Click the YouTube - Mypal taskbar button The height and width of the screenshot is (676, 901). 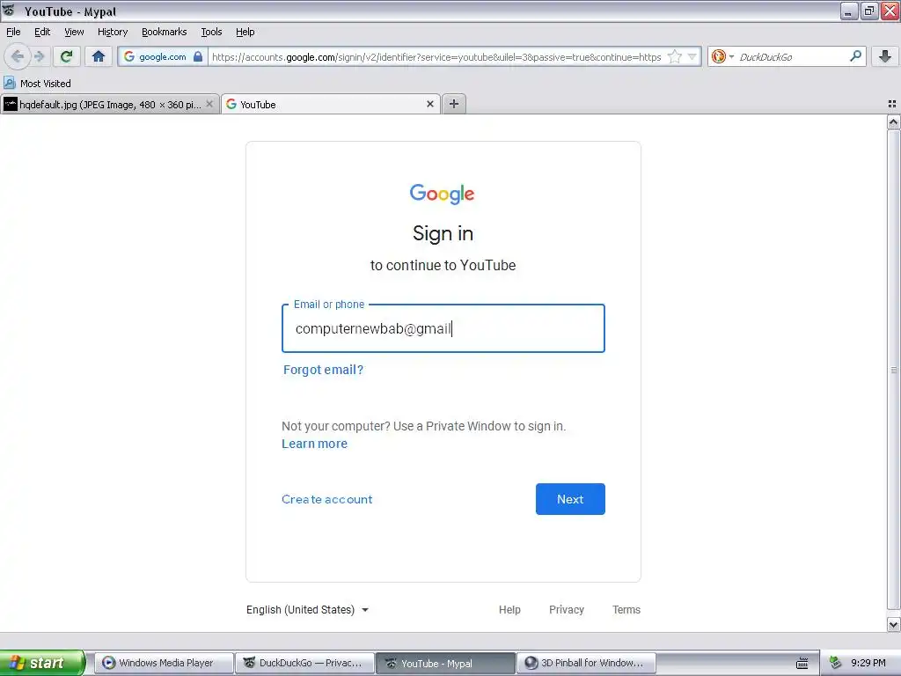click(445, 663)
